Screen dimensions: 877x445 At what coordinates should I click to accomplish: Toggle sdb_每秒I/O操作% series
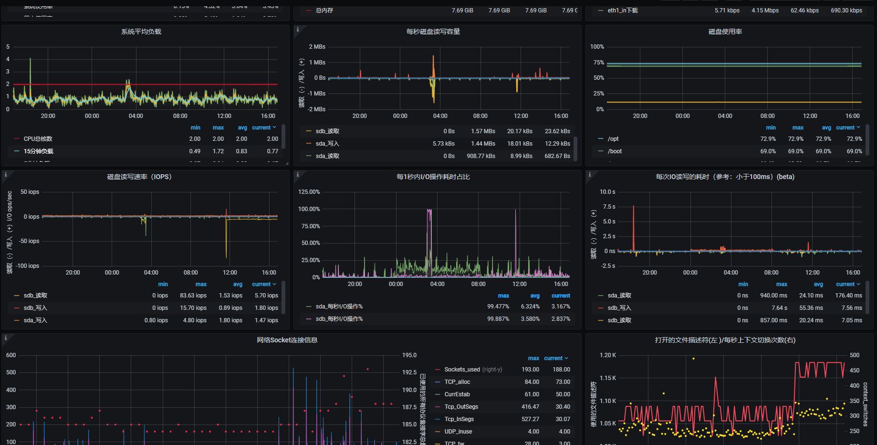click(x=339, y=319)
